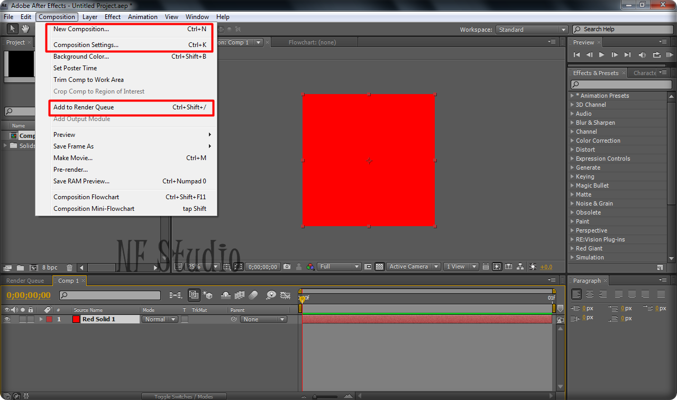Align paragraph text left
The image size is (677, 400).
pos(577,294)
